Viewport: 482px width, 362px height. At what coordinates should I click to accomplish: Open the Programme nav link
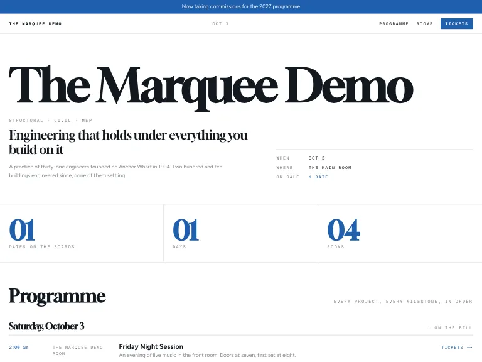point(394,24)
